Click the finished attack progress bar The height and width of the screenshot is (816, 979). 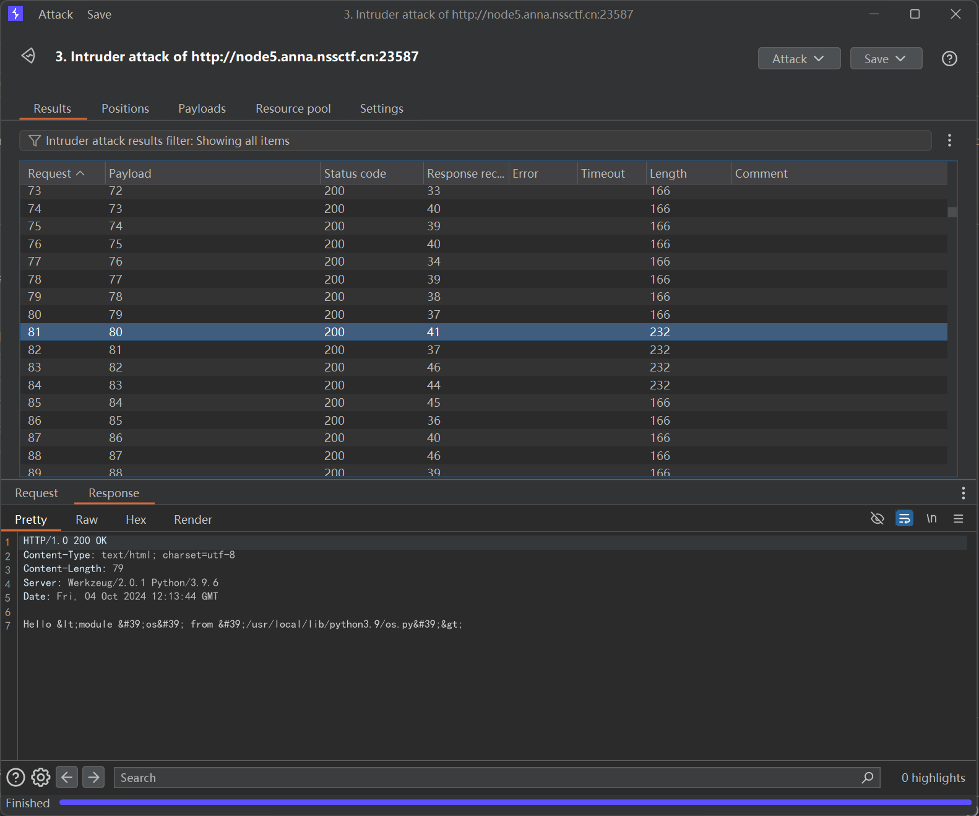[515, 802]
